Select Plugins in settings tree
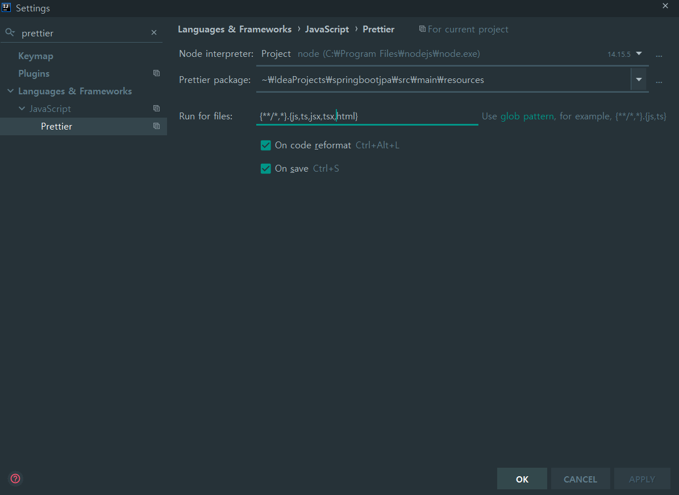This screenshot has height=495, width=679. pyautogui.click(x=34, y=74)
